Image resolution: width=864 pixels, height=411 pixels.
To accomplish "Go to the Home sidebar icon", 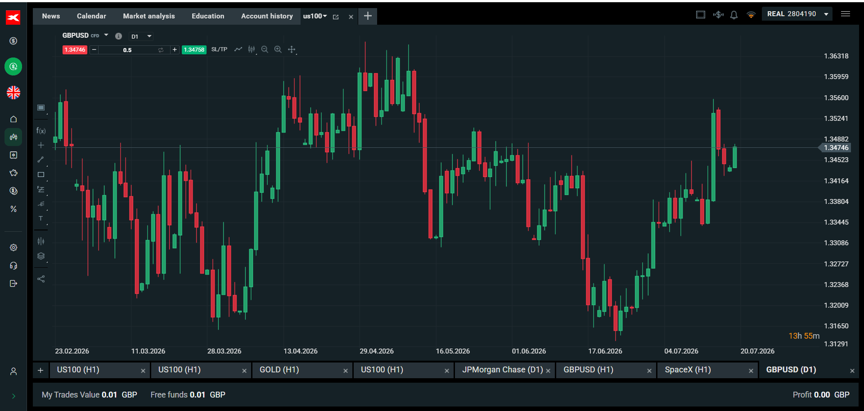I will point(13,119).
